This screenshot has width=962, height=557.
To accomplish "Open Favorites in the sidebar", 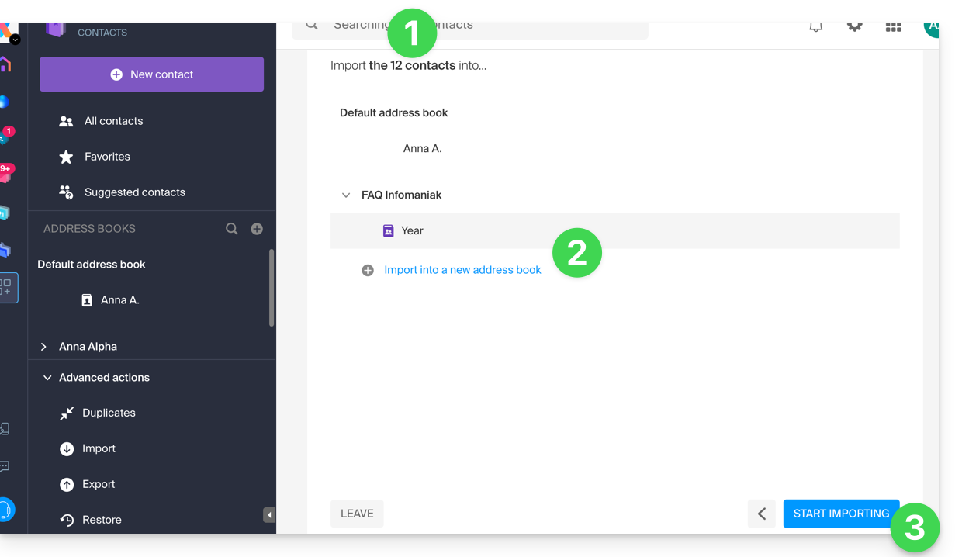I will 107,157.
